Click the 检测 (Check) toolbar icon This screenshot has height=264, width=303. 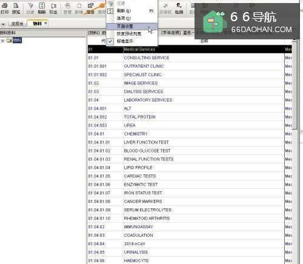[179, 8]
